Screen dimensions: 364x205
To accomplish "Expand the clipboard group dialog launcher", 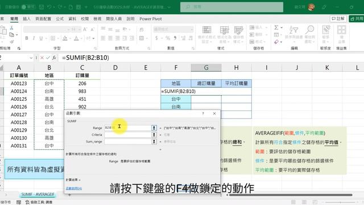I will tap(19, 48).
